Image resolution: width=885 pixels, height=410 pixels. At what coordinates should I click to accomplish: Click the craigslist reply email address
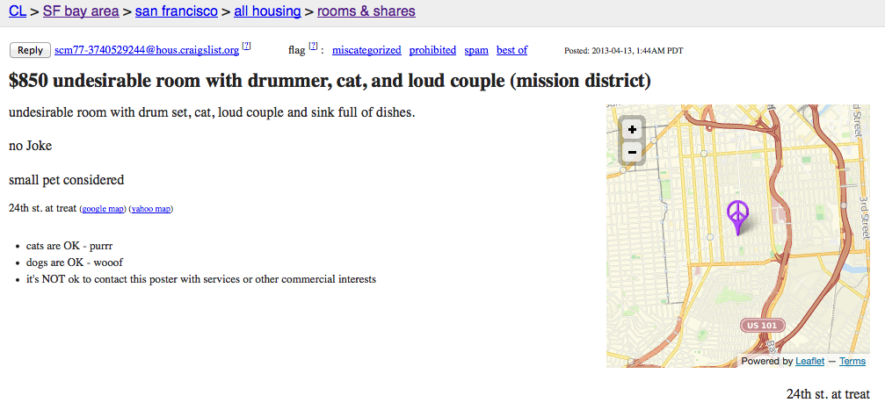click(147, 50)
